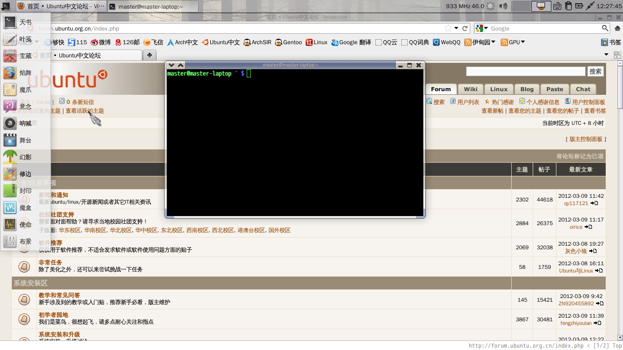Open the list-all-tabs dropdown in Firefox

[606, 55]
